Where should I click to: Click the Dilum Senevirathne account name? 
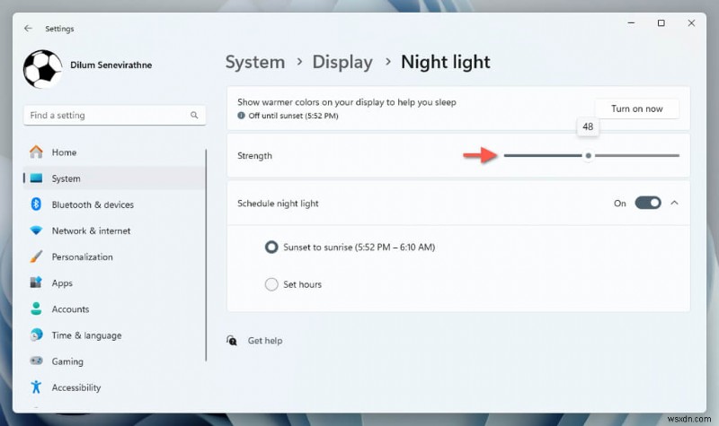[111, 65]
